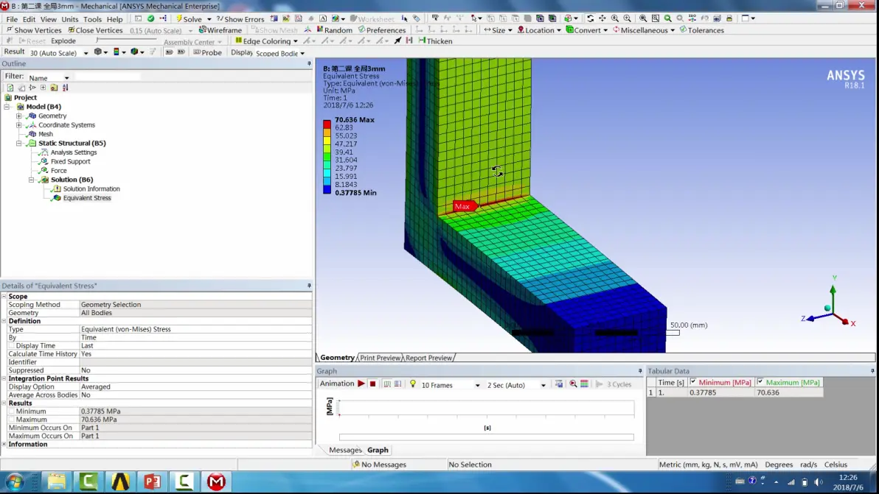Toggle the Minimum [MPa] column checkbox
879x494 pixels.
[693, 381]
